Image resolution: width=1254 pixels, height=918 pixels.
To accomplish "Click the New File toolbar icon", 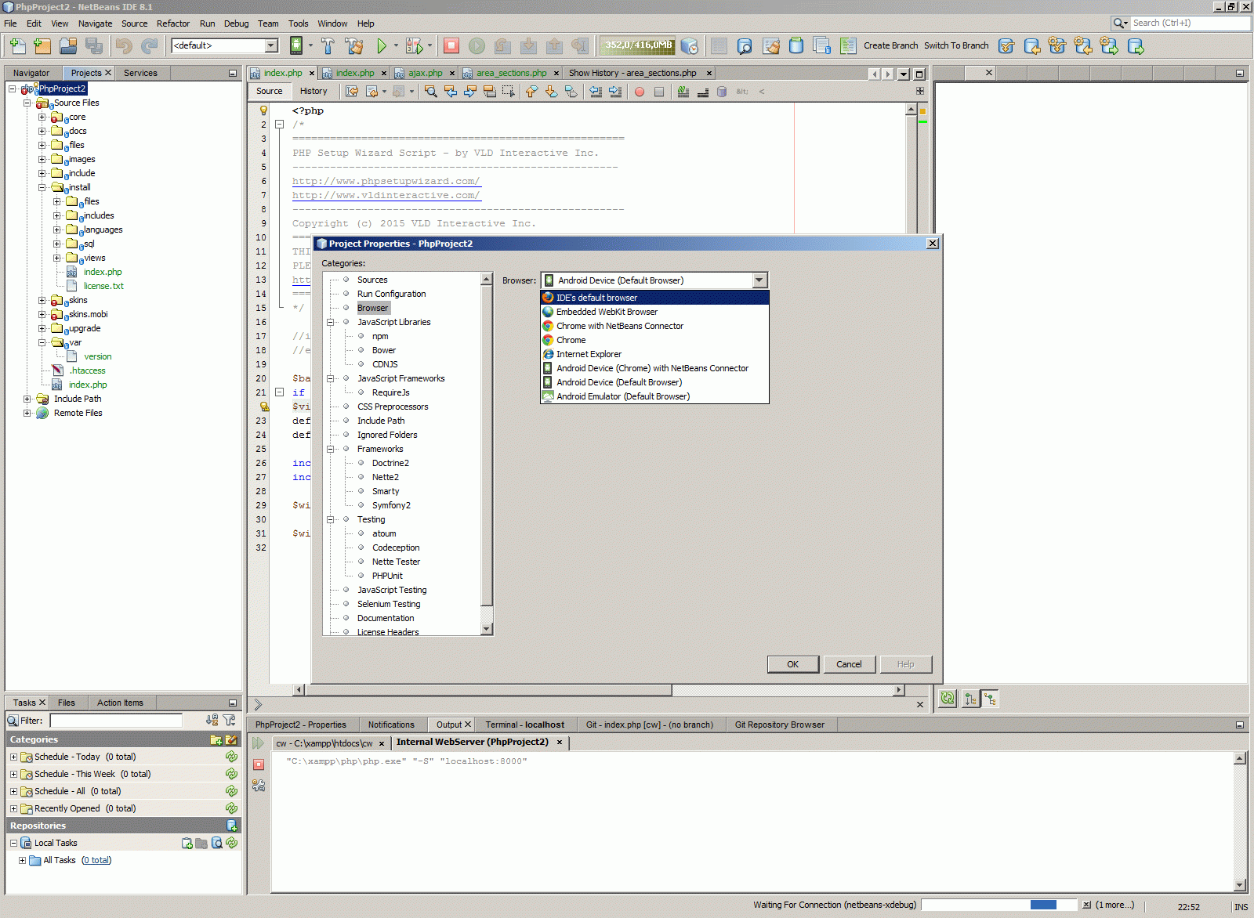I will (17, 45).
